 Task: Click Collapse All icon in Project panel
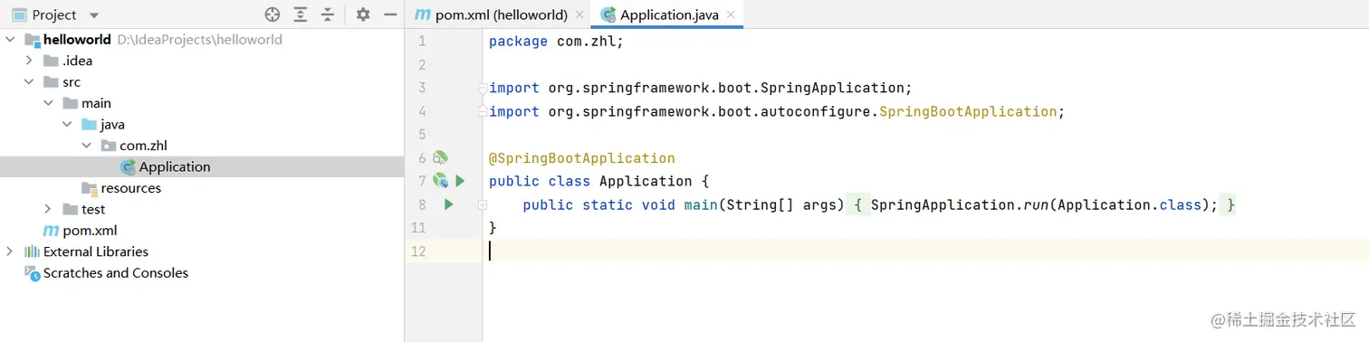[x=328, y=14]
